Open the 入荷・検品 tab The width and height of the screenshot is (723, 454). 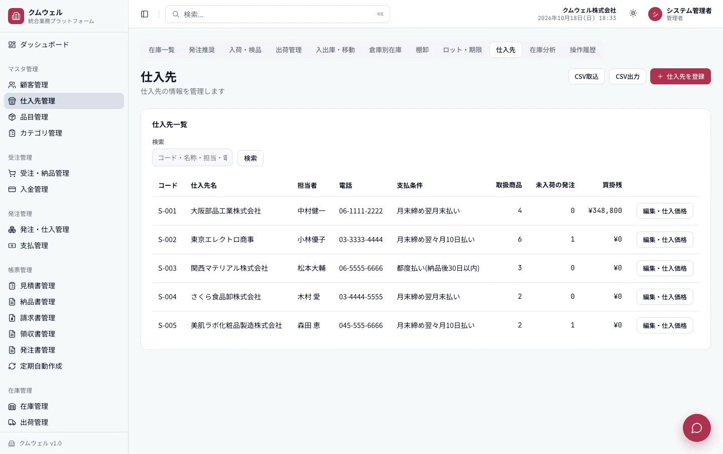click(x=245, y=50)
